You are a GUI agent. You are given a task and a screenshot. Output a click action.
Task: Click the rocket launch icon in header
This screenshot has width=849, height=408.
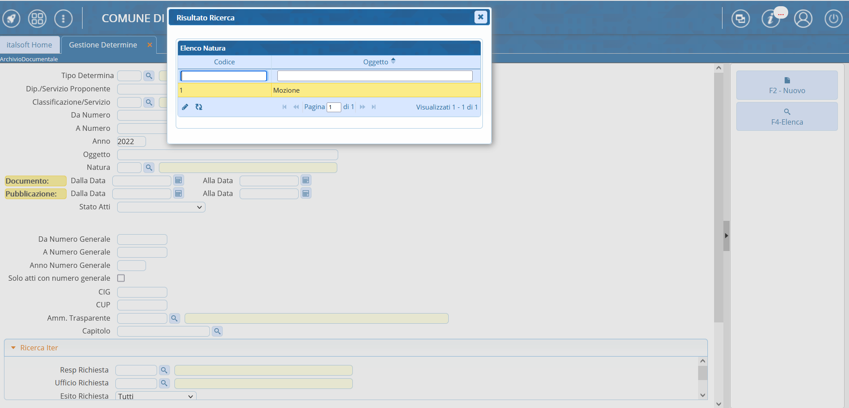point(12,19)
